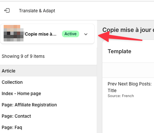The height and width of the screenshot is (133, 154).
Task: Click the Translate & Adapt app title
Action: pos(37,11)
